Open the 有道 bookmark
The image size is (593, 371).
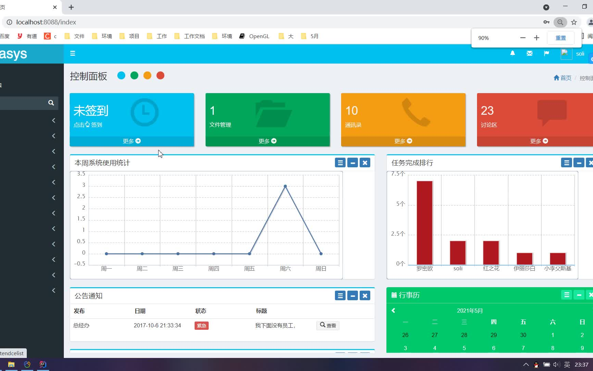click(27, 36)
